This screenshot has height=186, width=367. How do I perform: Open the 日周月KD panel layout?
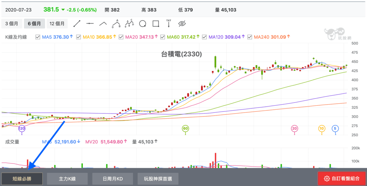[x=113, y=179]
